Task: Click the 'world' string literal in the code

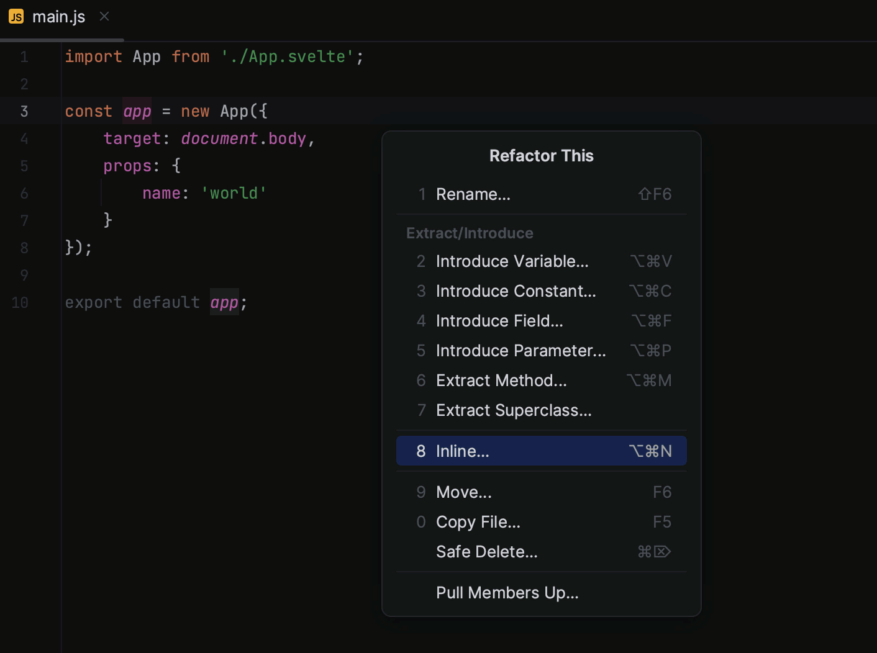Action: pyautogui.click(x=234, y=193)
